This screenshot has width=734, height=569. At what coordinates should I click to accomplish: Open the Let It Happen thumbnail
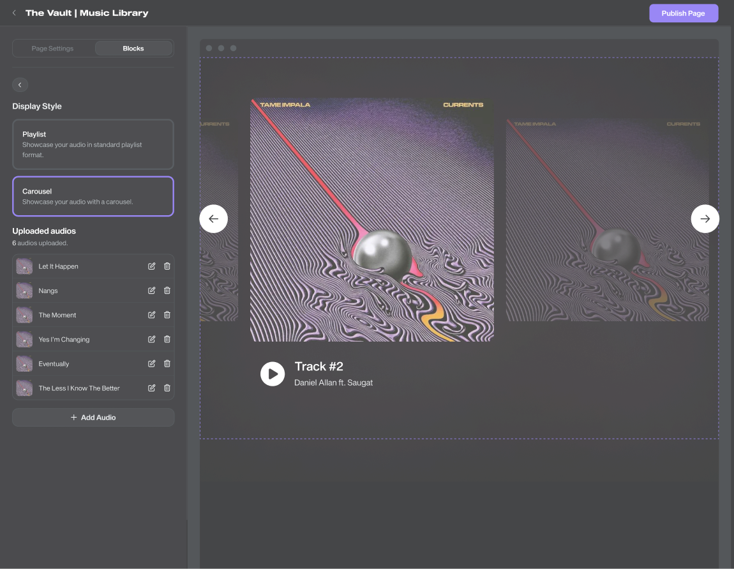tap(24, 266)
